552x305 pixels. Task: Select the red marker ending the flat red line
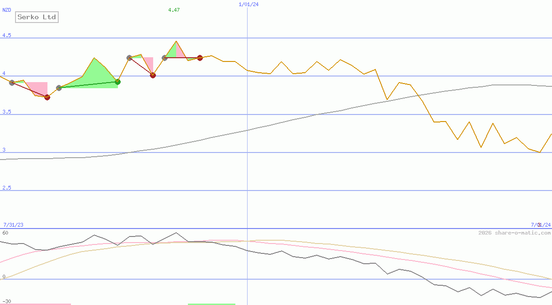pyautogui.click(x=200, y=58)
